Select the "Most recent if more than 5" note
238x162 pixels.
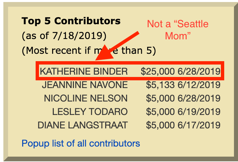point(89,50)
